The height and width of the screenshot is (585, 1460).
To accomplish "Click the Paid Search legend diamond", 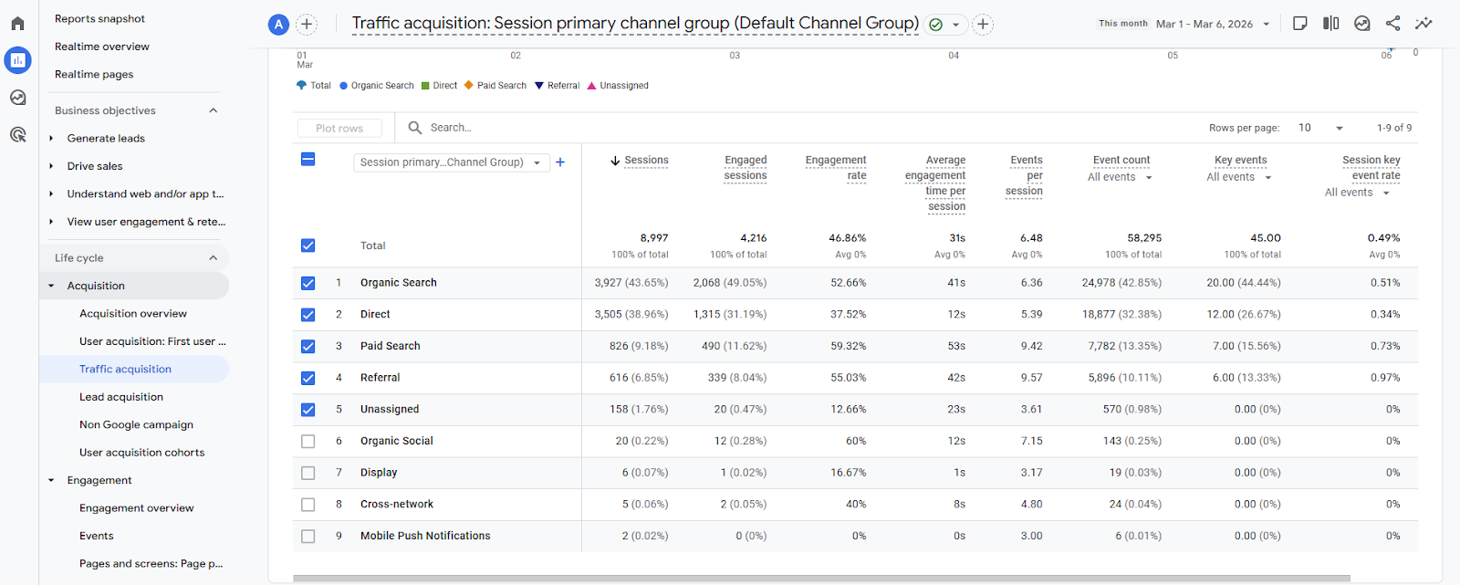I will [469, 86].
